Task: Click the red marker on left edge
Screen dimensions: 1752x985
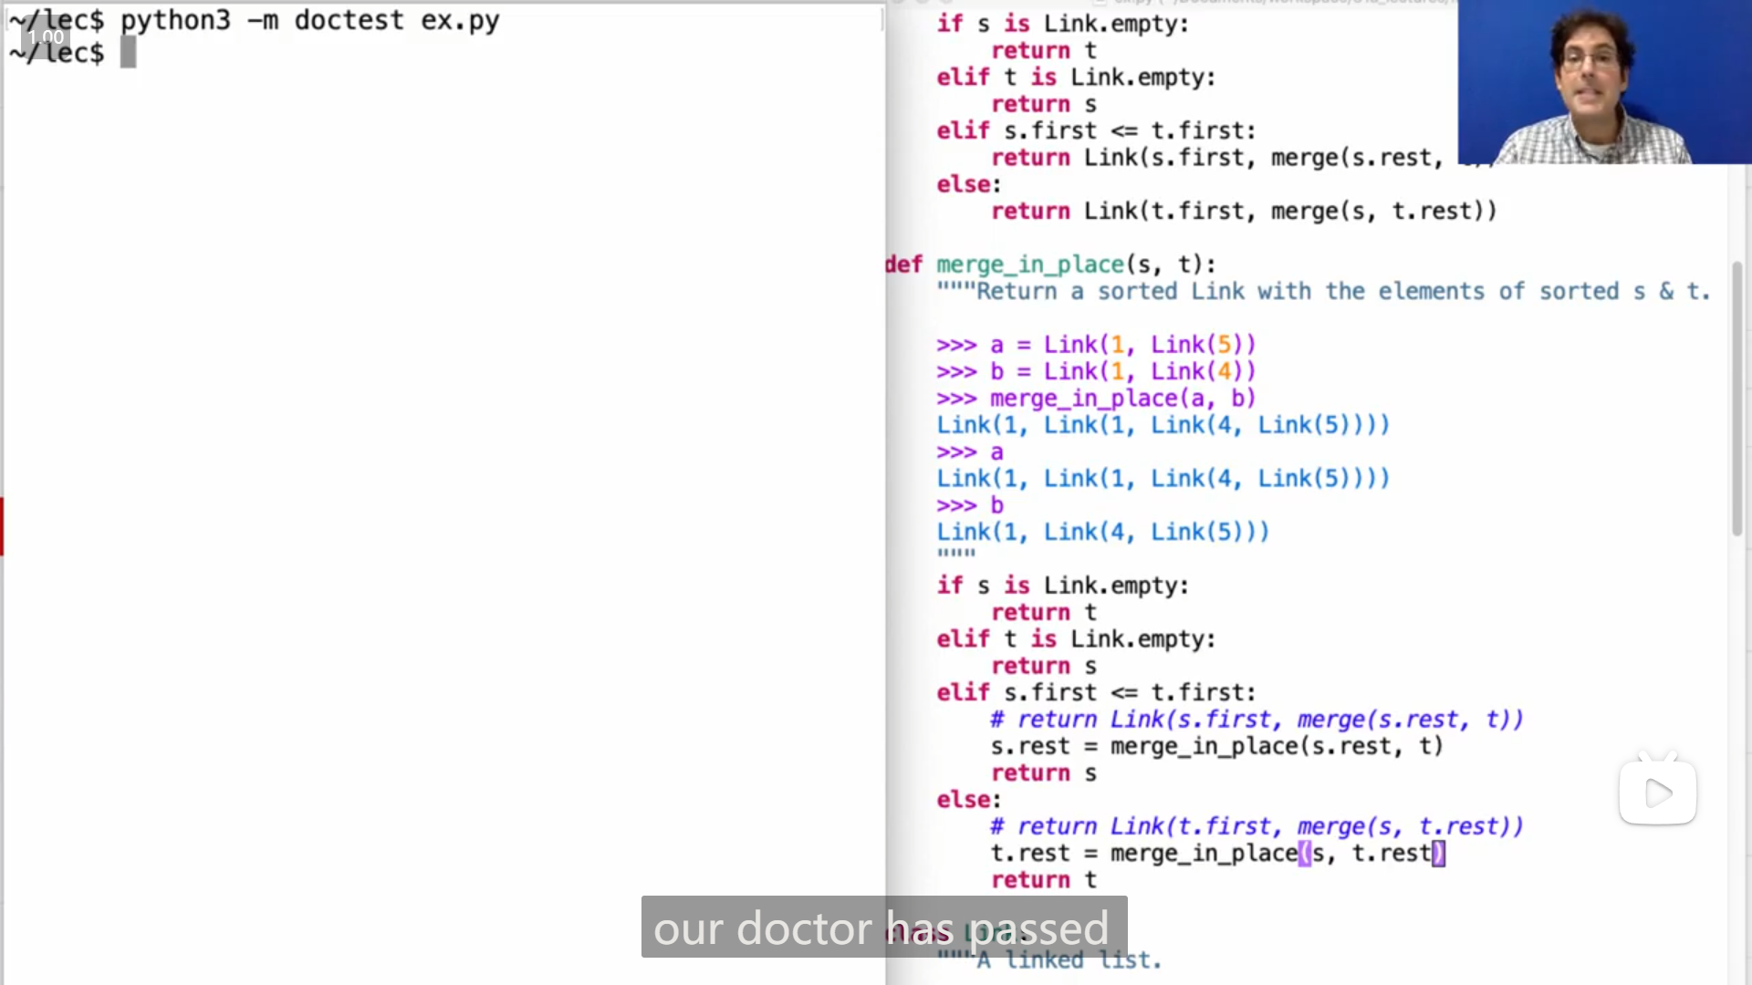Action: tap(2, 526)
